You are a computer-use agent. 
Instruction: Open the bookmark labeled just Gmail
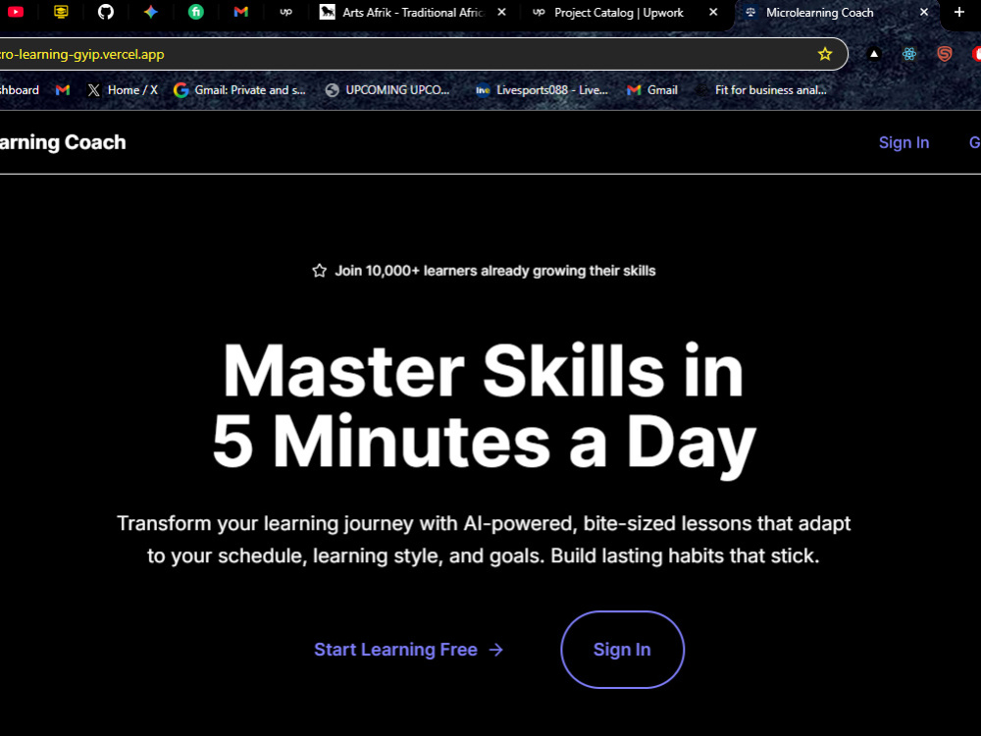coord(652,90)
